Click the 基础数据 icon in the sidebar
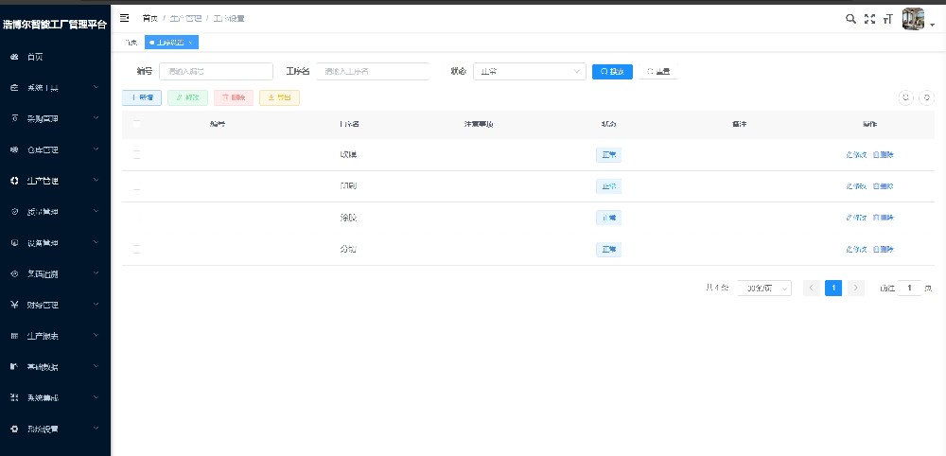 (14, 367)
